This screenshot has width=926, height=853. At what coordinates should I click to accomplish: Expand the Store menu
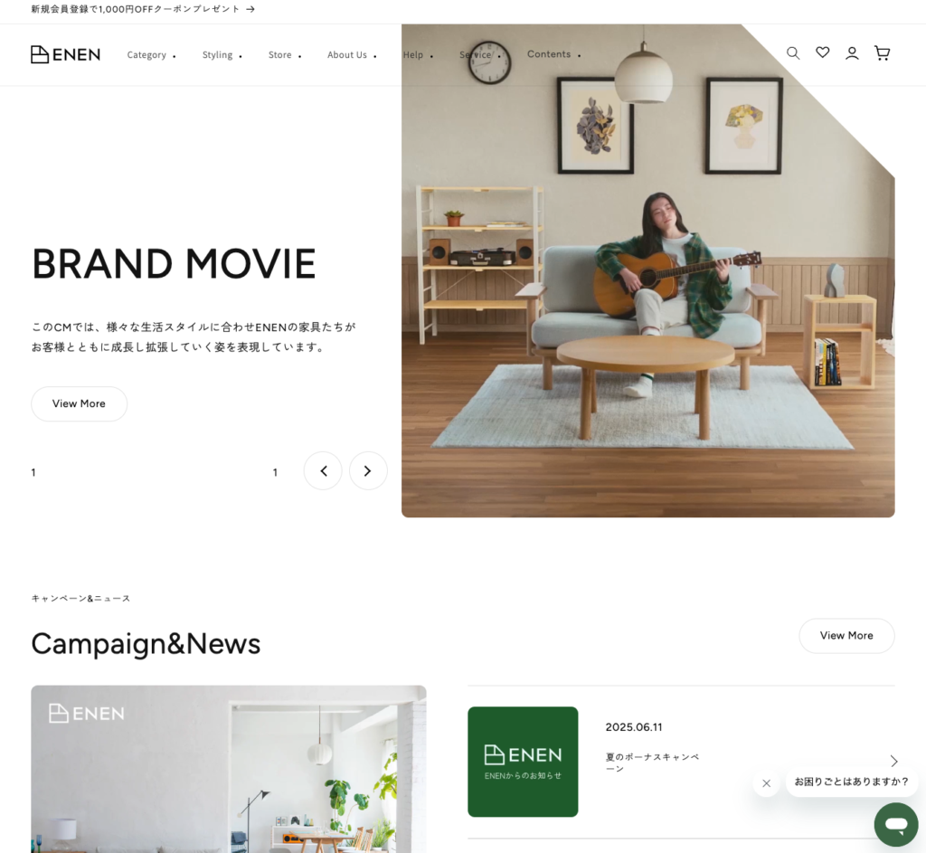tap(284, 55)
